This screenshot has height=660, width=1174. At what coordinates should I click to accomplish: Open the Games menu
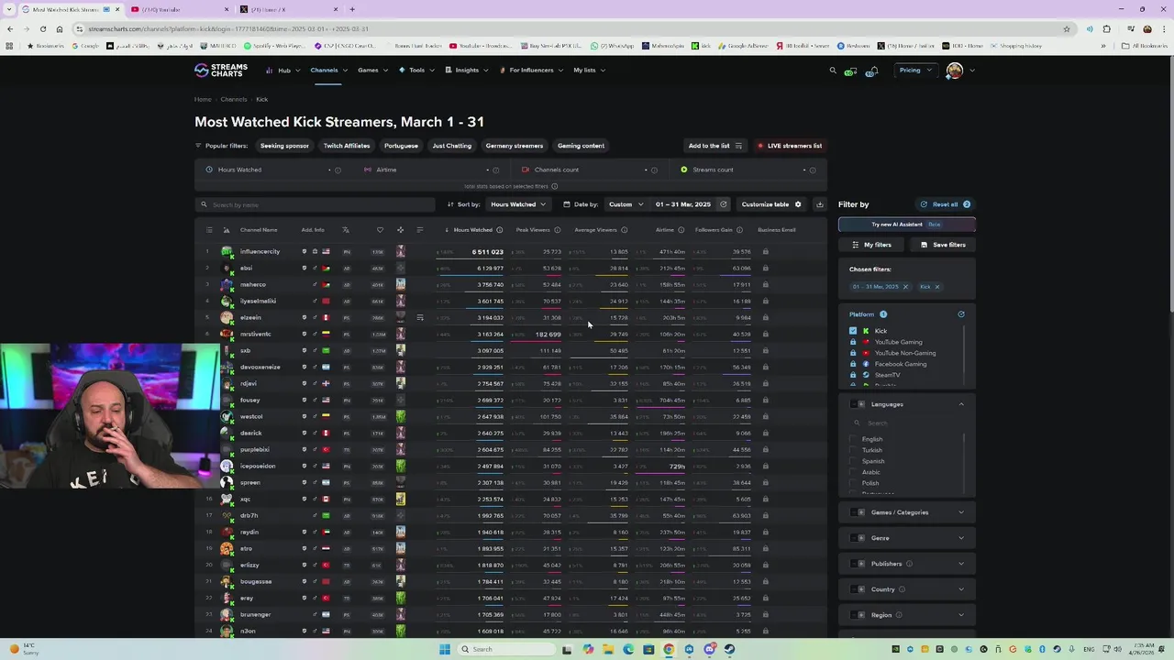click(371, 70)
